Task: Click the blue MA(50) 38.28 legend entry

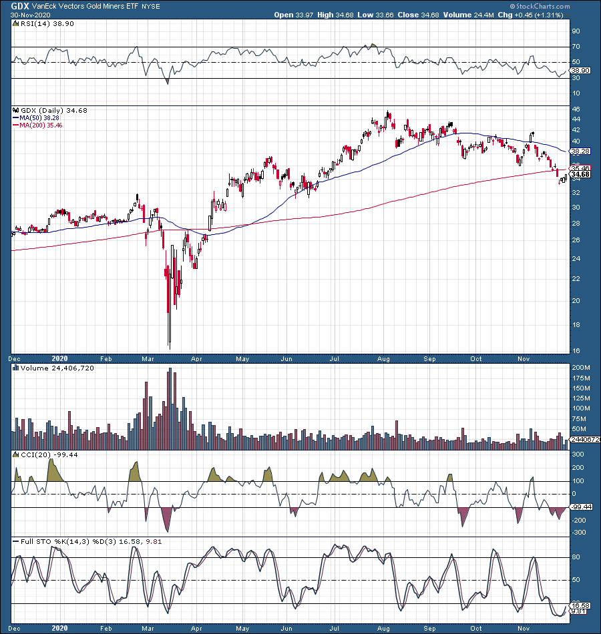Action: [36, 118]
